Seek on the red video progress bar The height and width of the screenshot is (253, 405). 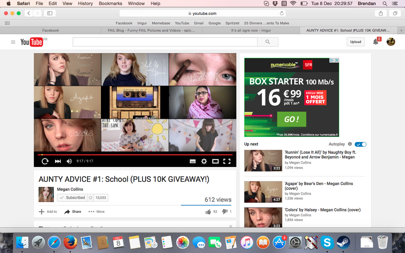click(x=135, y=155)
